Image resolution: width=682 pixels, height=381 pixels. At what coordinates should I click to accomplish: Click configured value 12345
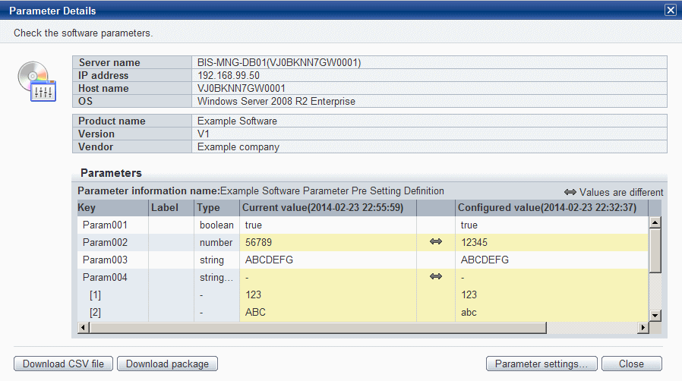(474, 242)
